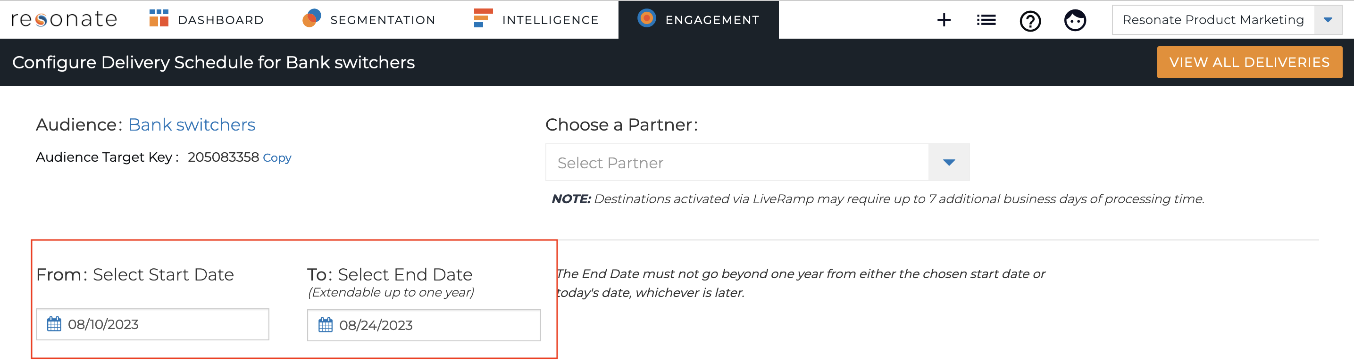Expand the Resonate Product Marketing account dropdown
This screenshot has height=363, width=1354.
[1328, 20]
